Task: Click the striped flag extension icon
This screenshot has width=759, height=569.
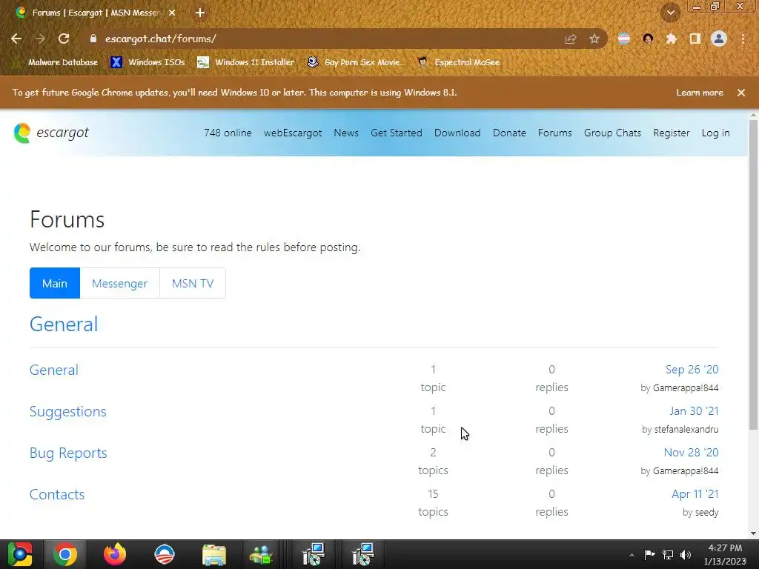Action: click(624, 39)
